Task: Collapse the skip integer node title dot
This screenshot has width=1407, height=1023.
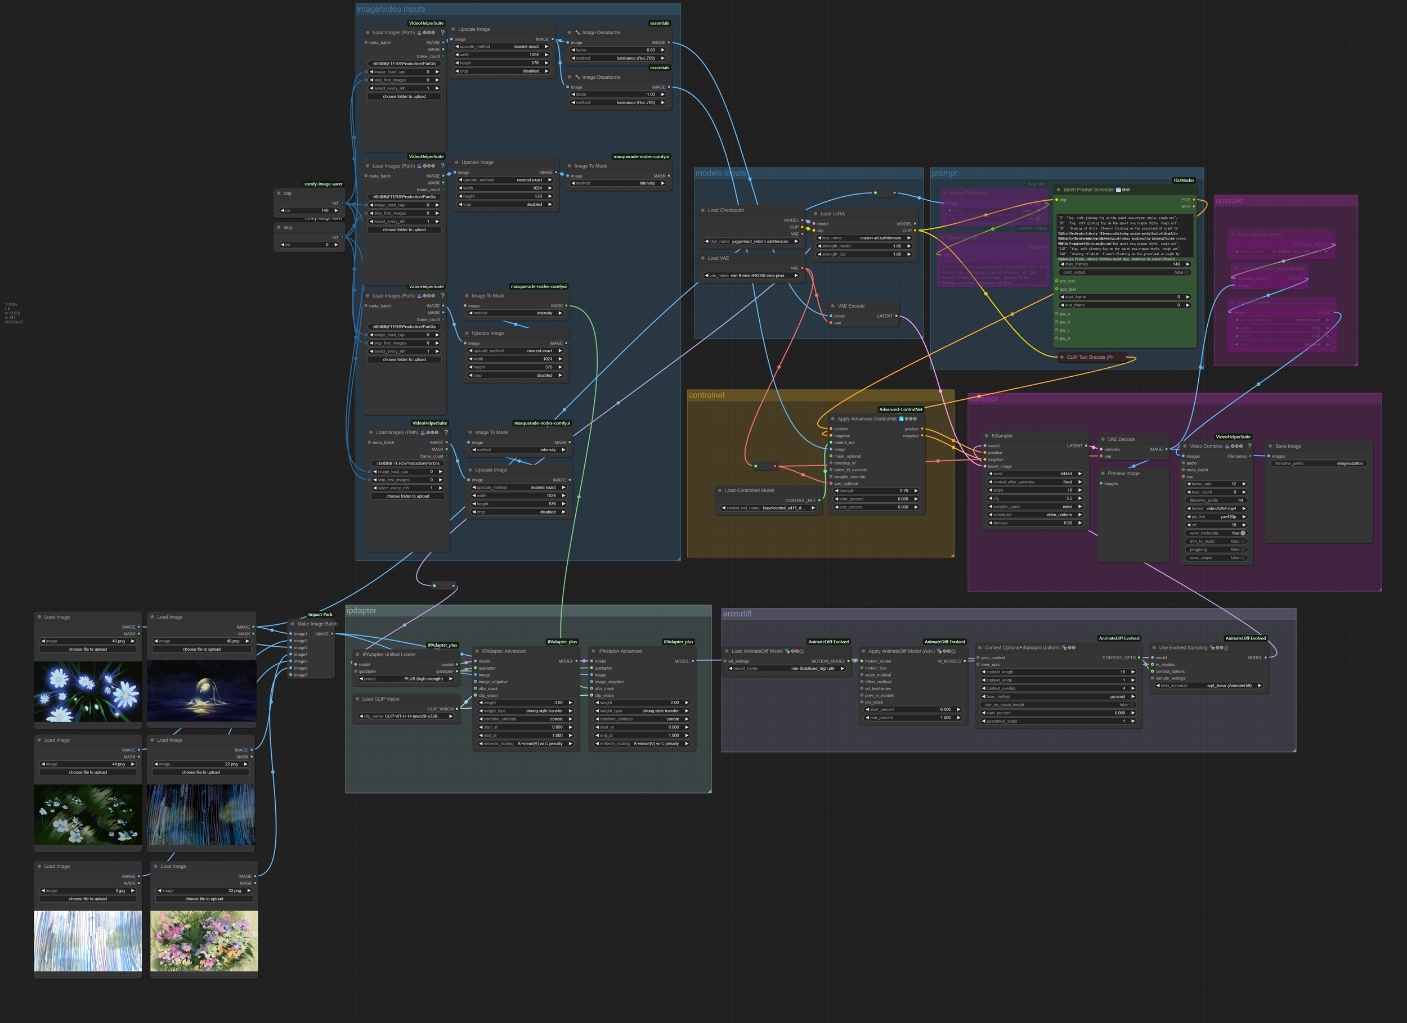Action: point(279,227)
